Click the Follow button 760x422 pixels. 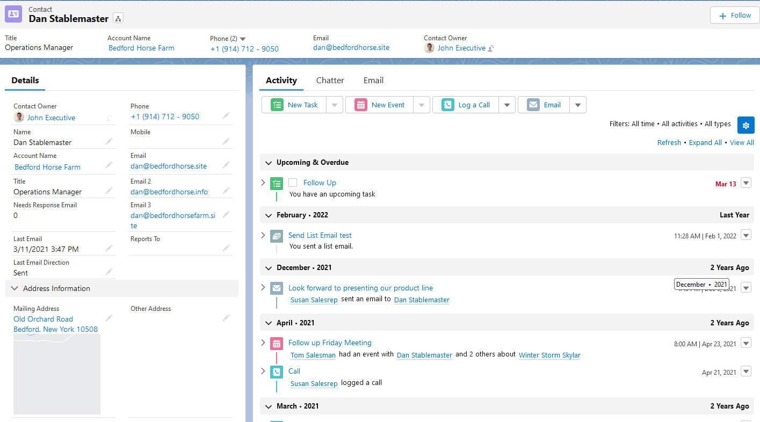click(734, 16)
